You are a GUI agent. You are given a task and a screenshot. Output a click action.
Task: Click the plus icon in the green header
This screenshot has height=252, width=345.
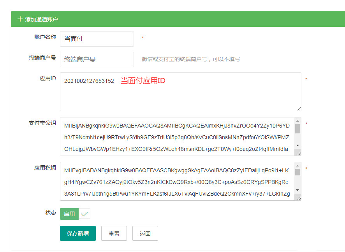point(20,19)
